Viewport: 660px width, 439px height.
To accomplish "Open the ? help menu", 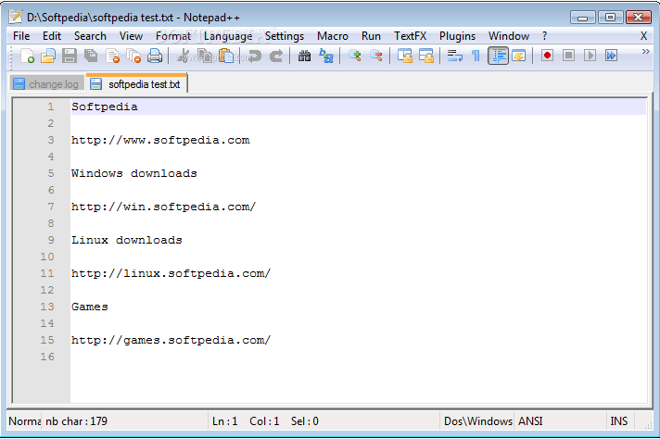I will pos(545,36).
